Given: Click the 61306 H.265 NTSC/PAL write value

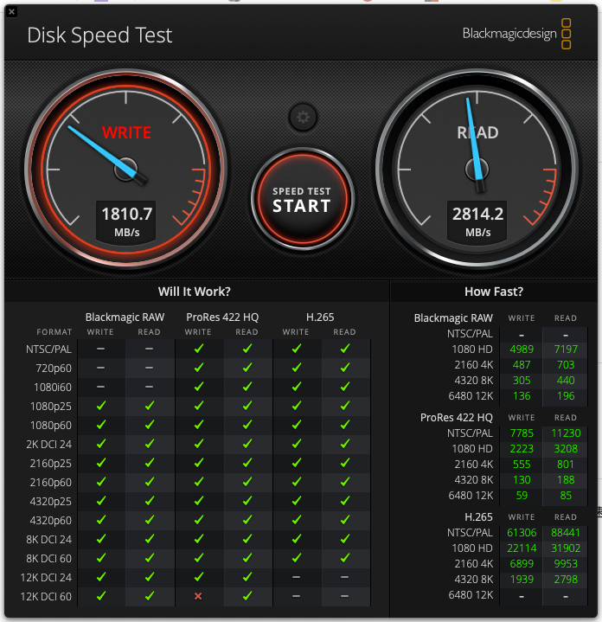Looking at the screenshot, I should 522,533.
